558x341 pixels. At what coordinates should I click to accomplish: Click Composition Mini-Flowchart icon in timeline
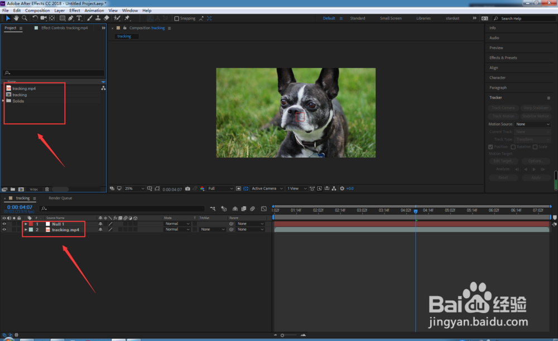coord(213,209)
